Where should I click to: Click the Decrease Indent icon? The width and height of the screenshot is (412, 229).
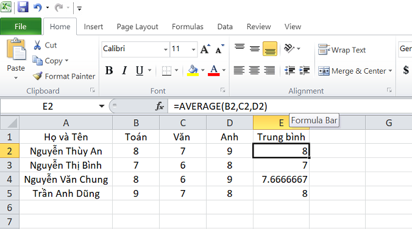[x=290, y=70]
